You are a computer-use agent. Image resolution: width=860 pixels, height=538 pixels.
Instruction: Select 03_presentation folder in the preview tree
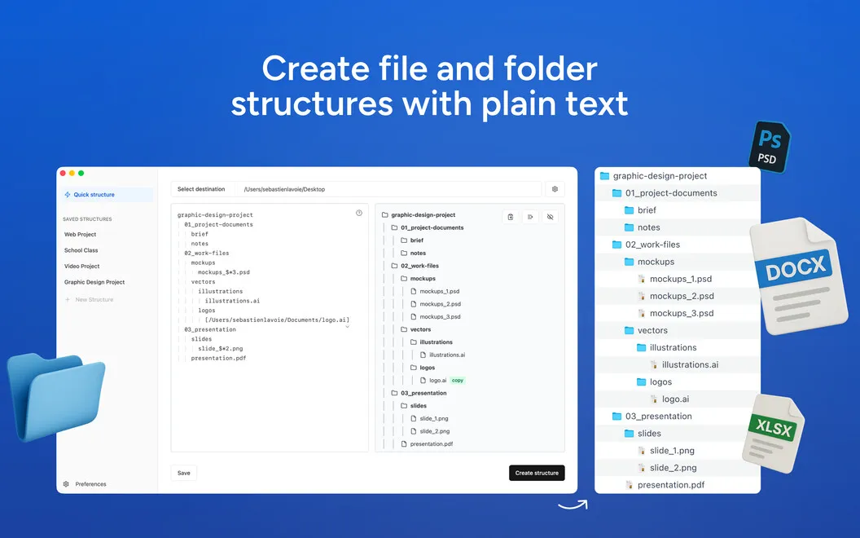tap(423, 393)
